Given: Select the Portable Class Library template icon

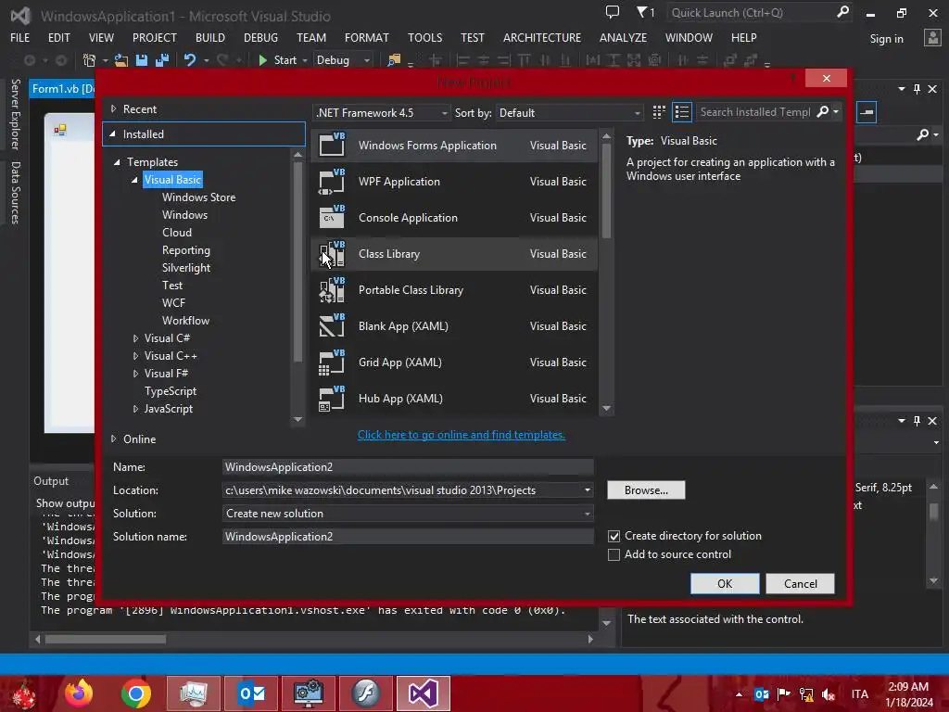Looking at the screenshot, I should pos(332,290).
